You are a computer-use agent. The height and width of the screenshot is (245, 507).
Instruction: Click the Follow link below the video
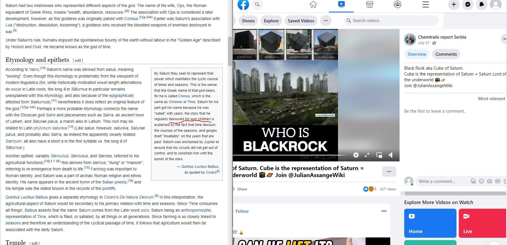[242, 211]
